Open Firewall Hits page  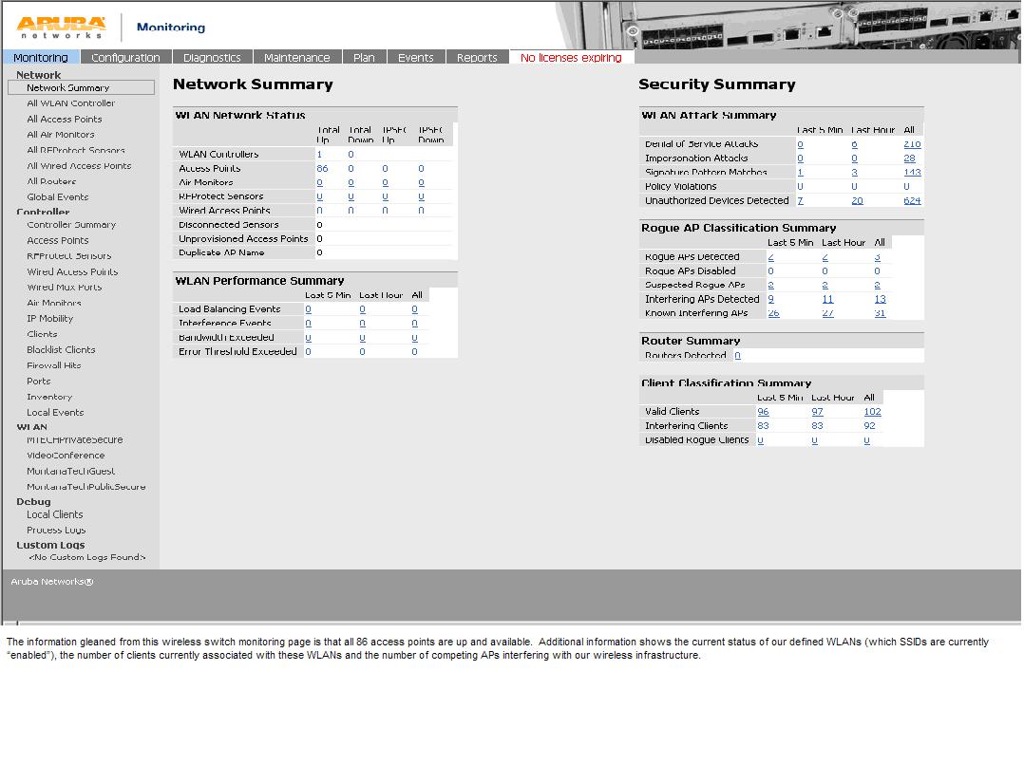click(53, 365)
